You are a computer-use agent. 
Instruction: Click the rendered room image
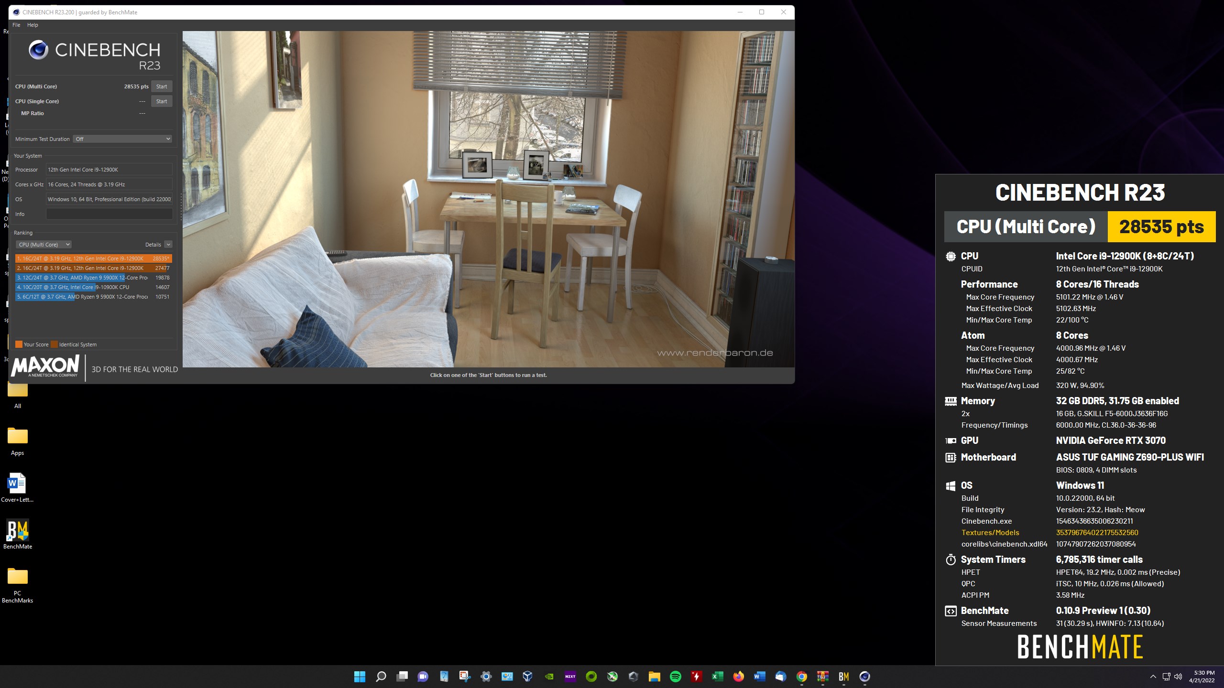click(x=488, y=199)
